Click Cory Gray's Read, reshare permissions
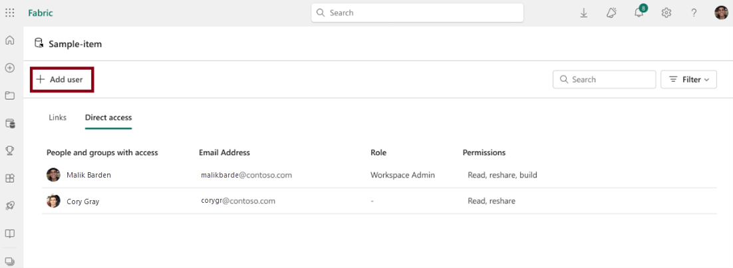This screenshot has height=268, width=733. (x=492, y=201)
